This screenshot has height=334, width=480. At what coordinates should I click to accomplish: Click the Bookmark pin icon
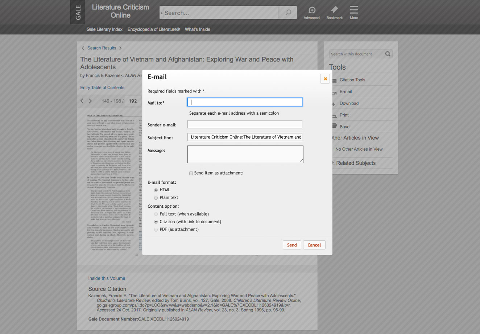pos(334,9)
